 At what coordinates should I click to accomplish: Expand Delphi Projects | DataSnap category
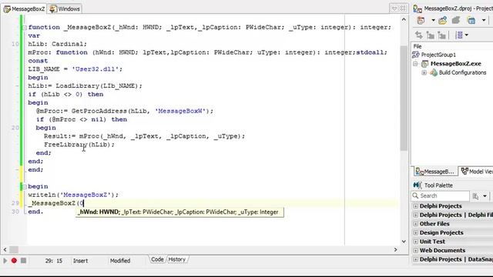[415, 259]
